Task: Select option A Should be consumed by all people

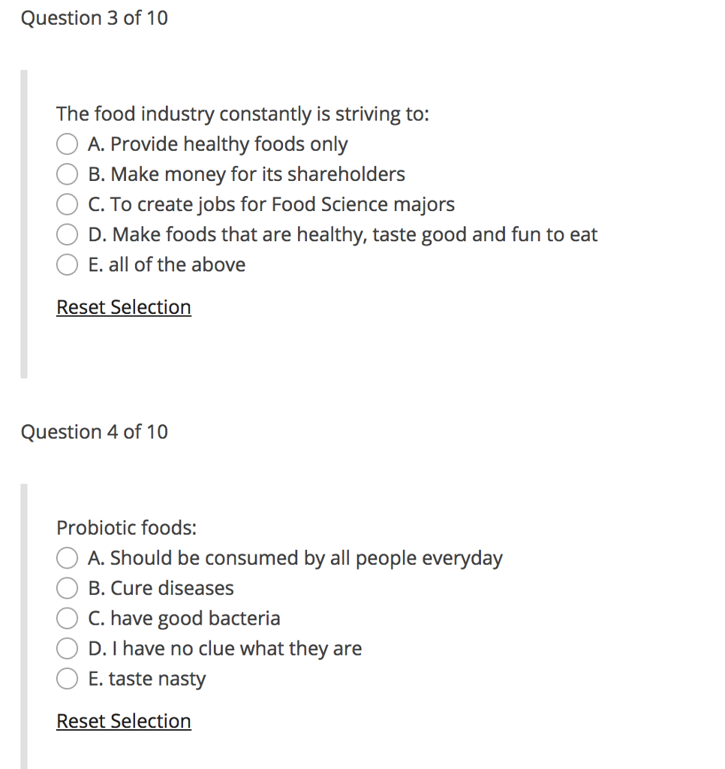Action: pyautogui.click(x=67, y=558)
